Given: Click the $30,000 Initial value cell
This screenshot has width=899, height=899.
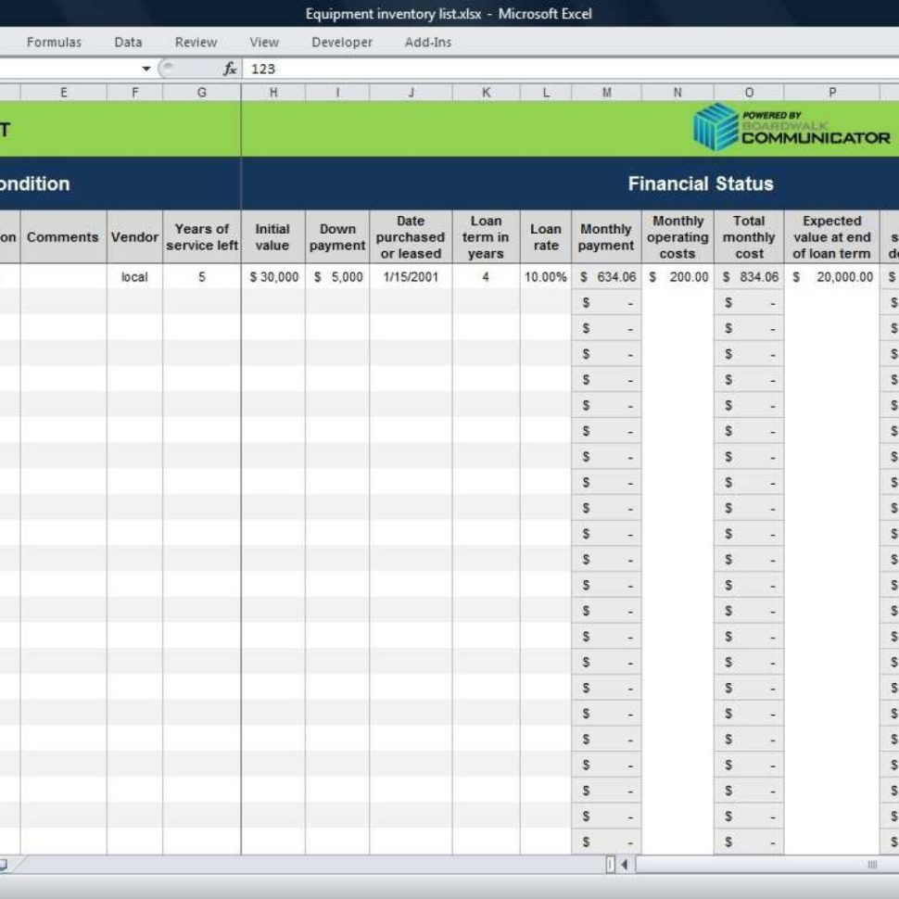Looking at the screenshot, I should click(x=273, y=276).
